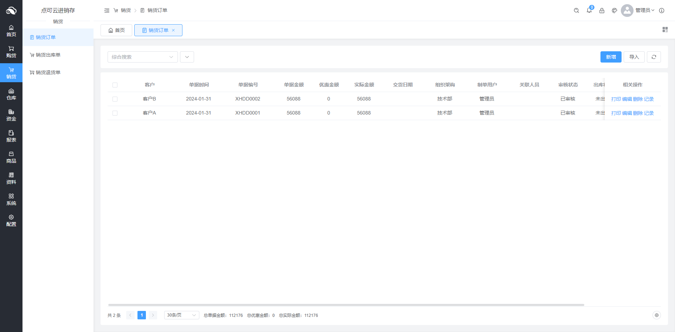Click the horizontal table scrollbar
The image size is (675, 332).
346,305
